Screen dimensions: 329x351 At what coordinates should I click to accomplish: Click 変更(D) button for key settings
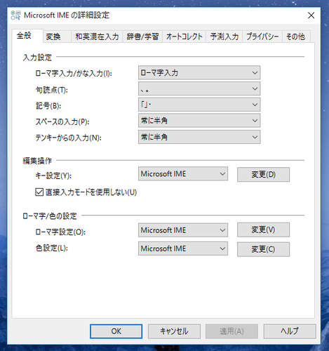pyautogui.click(x=263, y=174)
